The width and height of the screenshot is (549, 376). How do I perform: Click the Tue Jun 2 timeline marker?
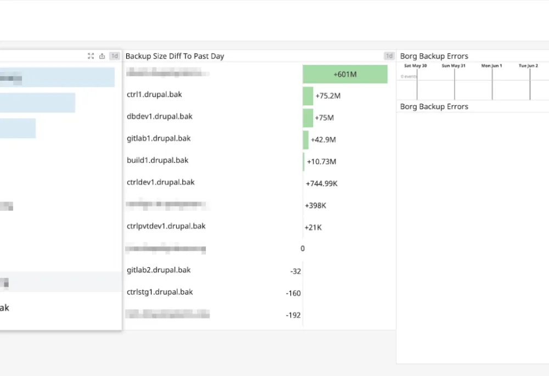tap(528, 65)
